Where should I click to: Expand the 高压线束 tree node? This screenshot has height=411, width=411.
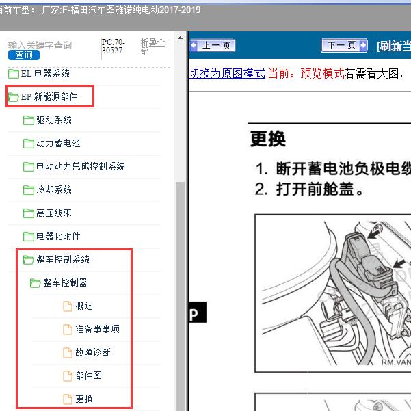tap(54, 213)
